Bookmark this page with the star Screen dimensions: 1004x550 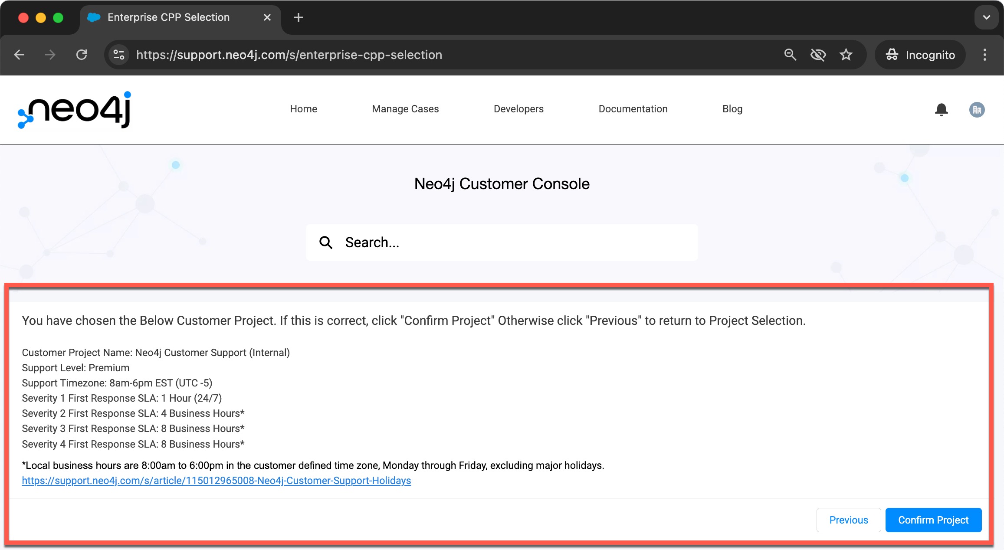(846, 55)
